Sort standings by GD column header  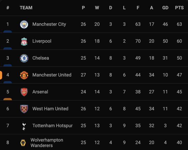pyautogui.click(x=165, y=8)
